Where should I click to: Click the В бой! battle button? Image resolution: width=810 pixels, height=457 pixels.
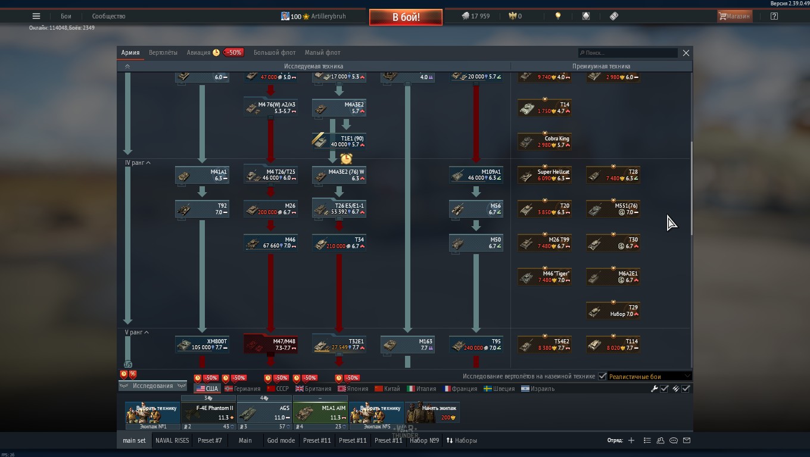406,17
